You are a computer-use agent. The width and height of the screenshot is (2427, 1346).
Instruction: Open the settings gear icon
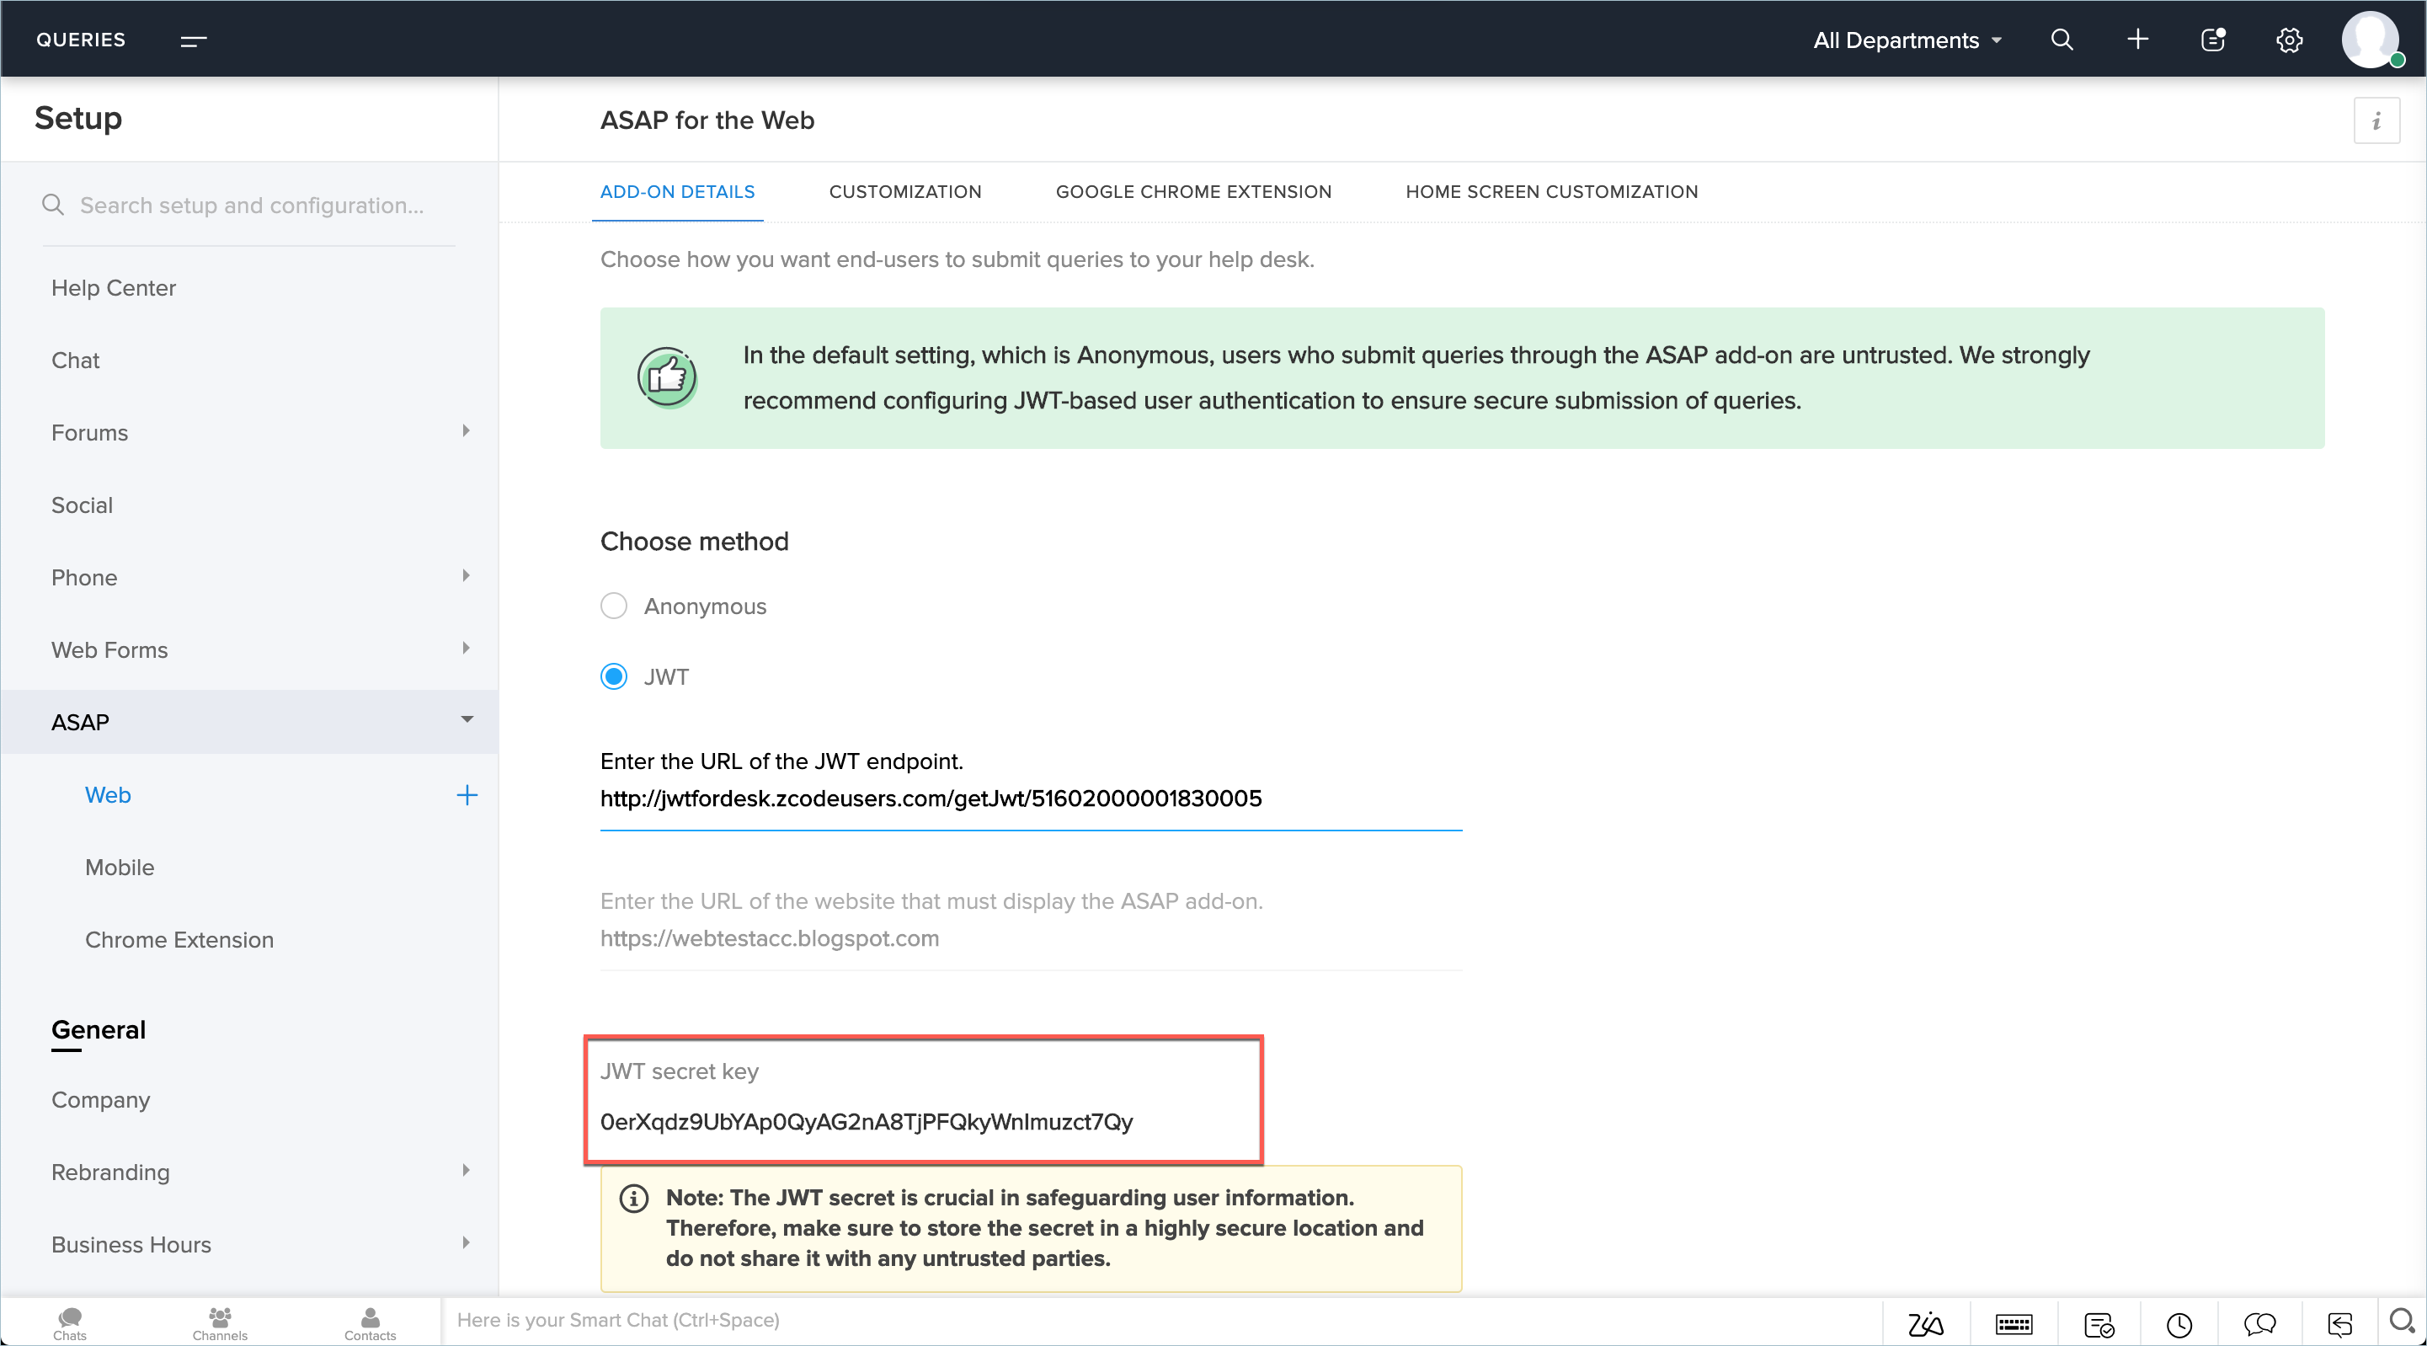2290,40
